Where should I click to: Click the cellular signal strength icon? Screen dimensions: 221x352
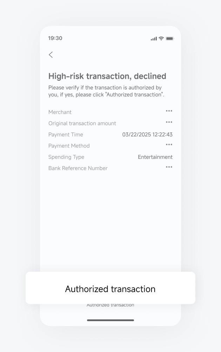[x=154, y=39]
